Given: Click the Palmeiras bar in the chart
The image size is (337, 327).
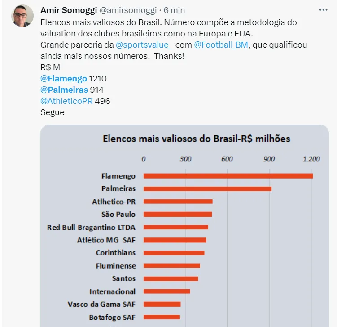Looking at the screenshot, I should tap(207, 189).
